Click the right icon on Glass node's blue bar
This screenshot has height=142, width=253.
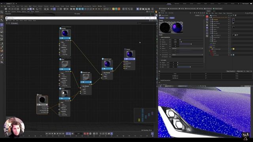coord(70,69)
